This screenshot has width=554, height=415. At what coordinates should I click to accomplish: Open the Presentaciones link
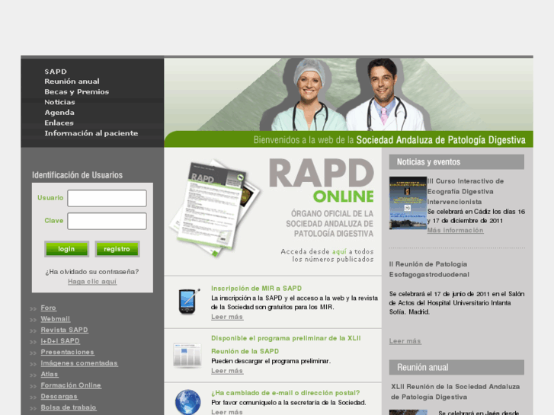coord(68,352)
